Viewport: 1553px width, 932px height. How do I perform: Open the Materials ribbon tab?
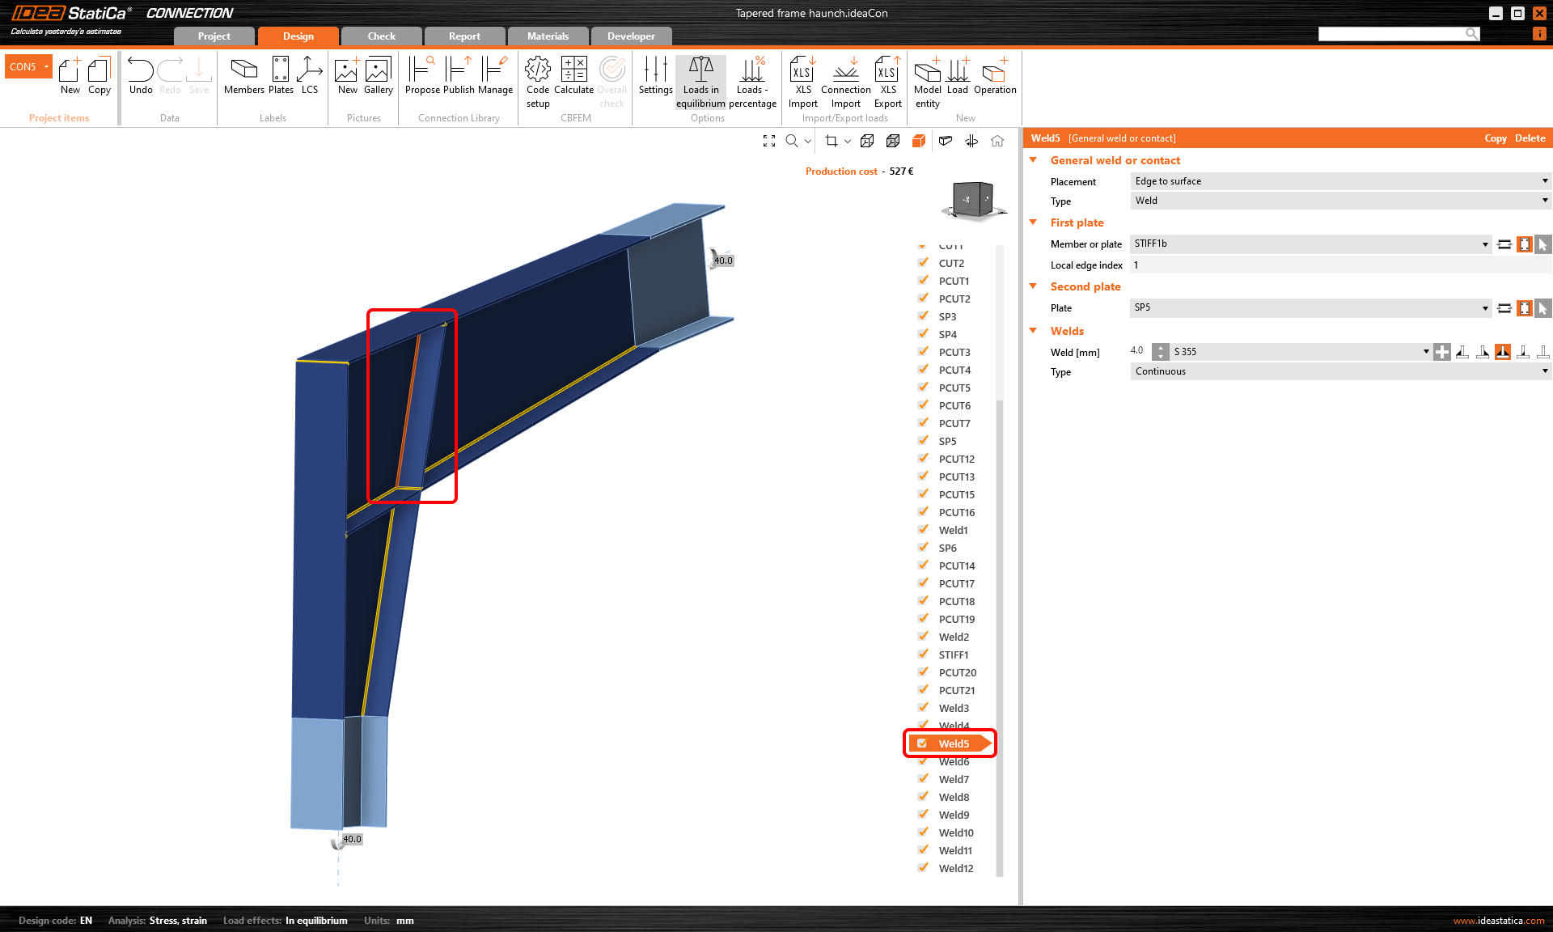click(548, 36)
